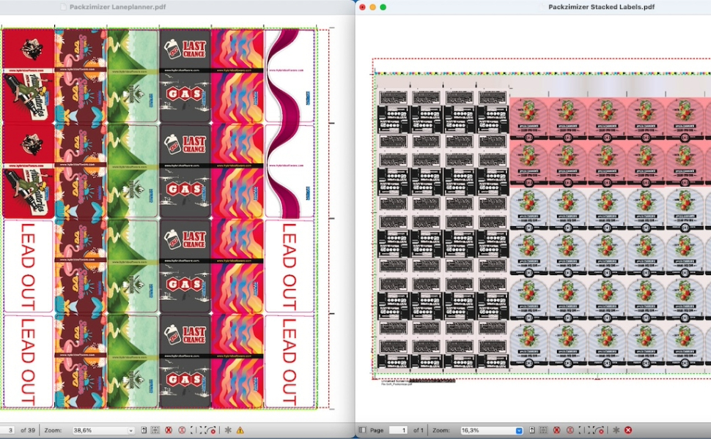Click fit-selection icon in Laneplanner status bar
Viewport: 711px width, 439px height.
(x=155, y=430)
